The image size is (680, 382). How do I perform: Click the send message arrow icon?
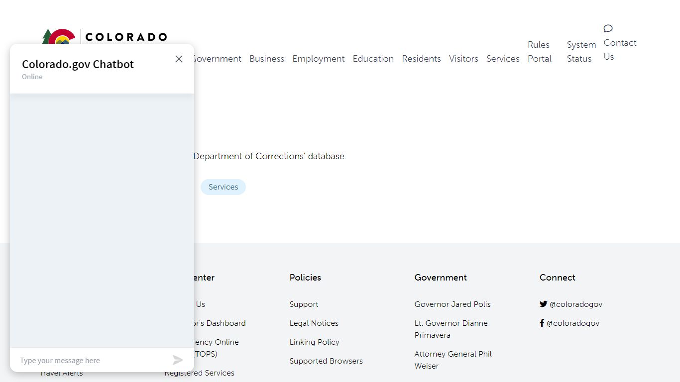[x=178, y=360]
